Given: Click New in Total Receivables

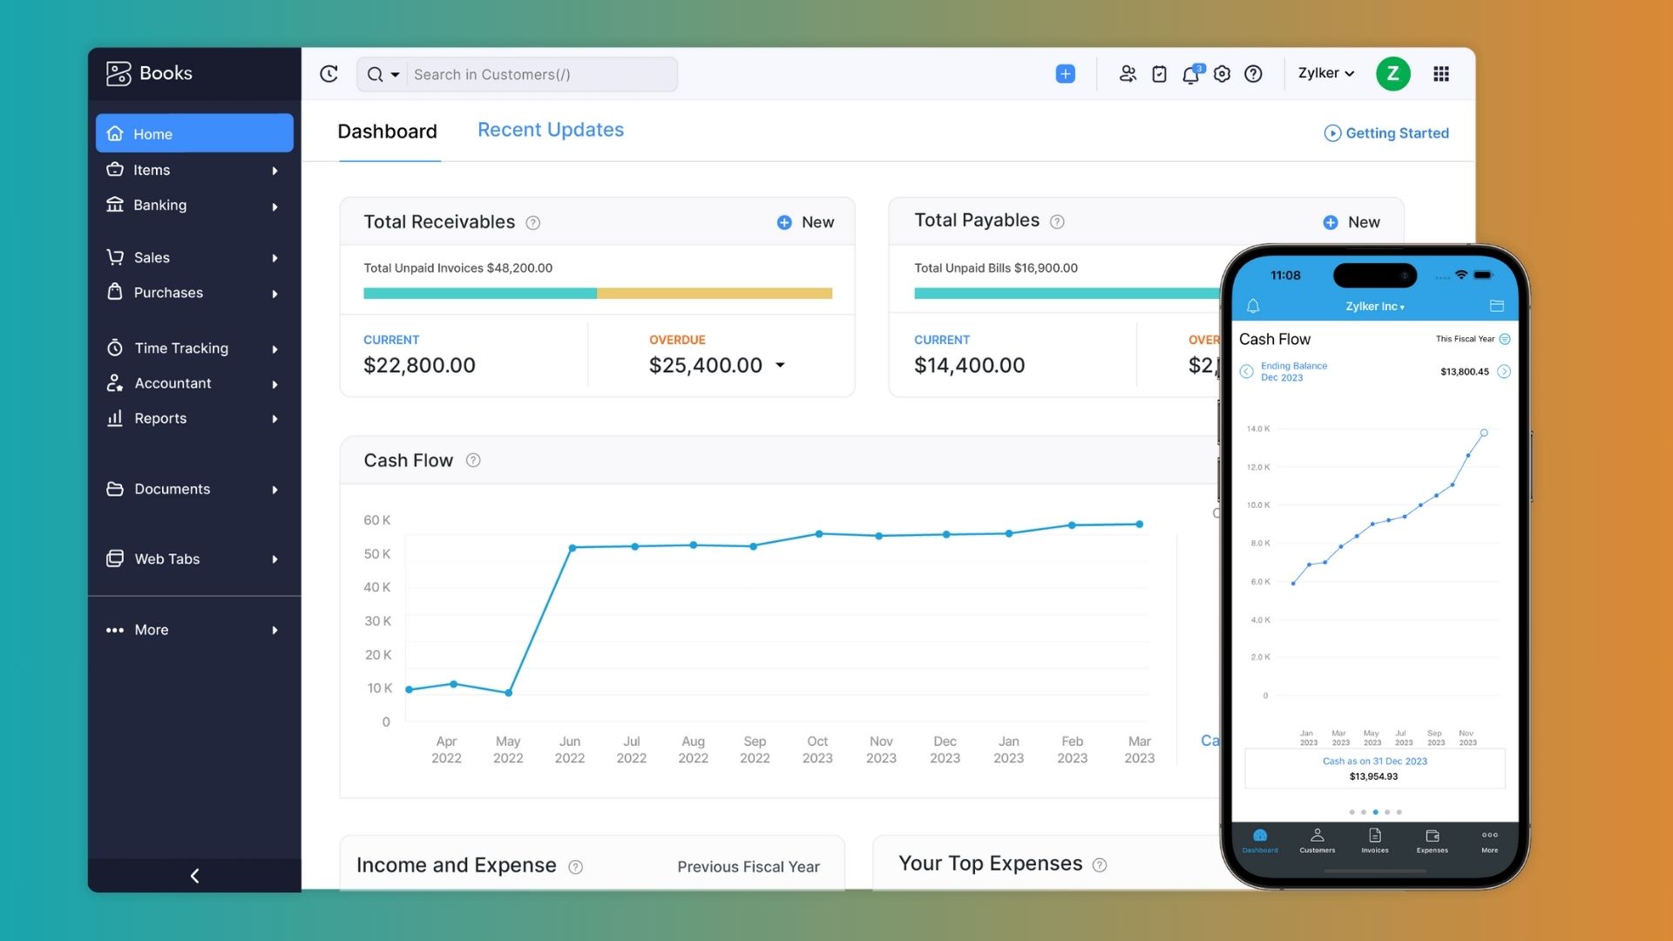Looking at the screenshot, I should (x=805, y=222).
